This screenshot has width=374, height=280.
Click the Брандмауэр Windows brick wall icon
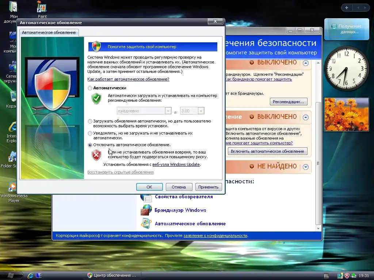tap(146, 210)
